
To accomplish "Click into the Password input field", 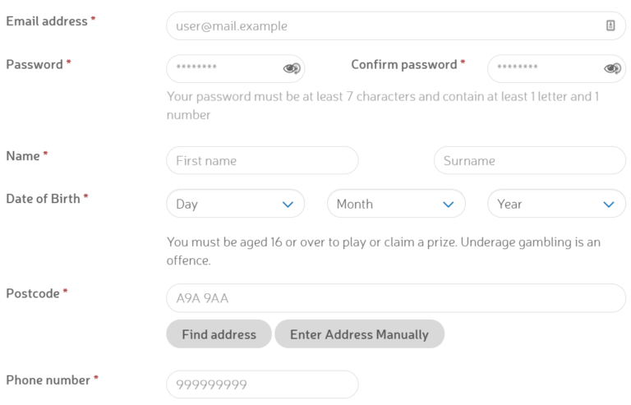I will pyautogui.click(x=236, y=69).
